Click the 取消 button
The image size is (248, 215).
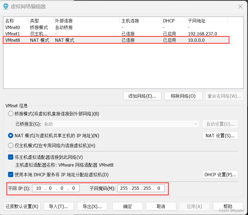point(161,206)
